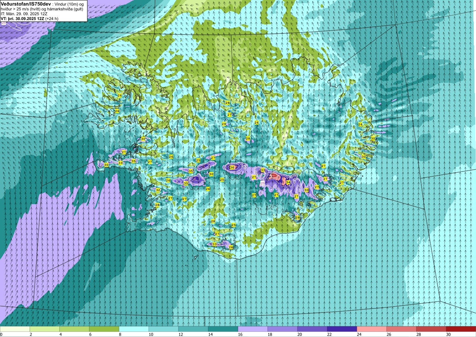The width and height of the screenshot is (476, 337).
Task: Pick the 24–26 m/s pink legend swatch
Action: pos(372,329)
